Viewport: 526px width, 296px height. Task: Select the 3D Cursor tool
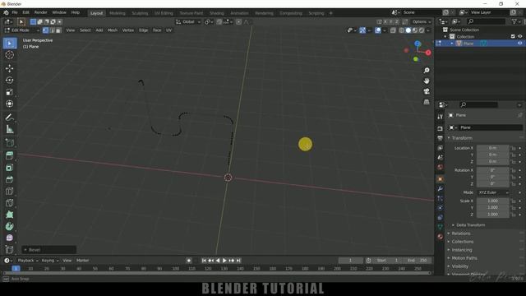point(10,55)
